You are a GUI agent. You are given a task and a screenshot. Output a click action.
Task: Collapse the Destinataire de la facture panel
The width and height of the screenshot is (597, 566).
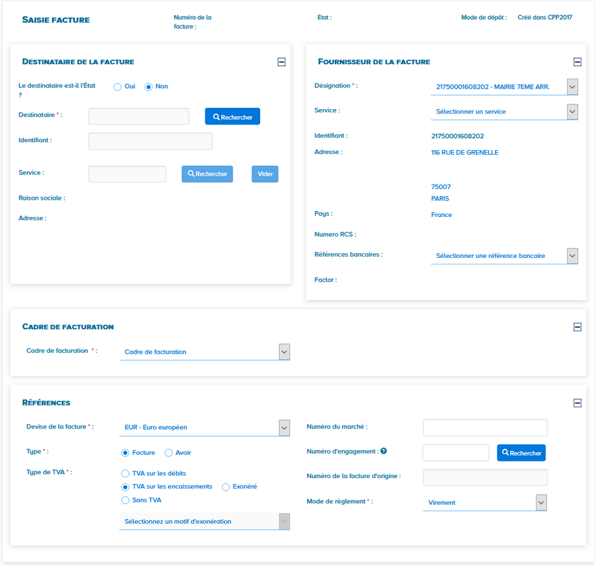coord(281,62)
